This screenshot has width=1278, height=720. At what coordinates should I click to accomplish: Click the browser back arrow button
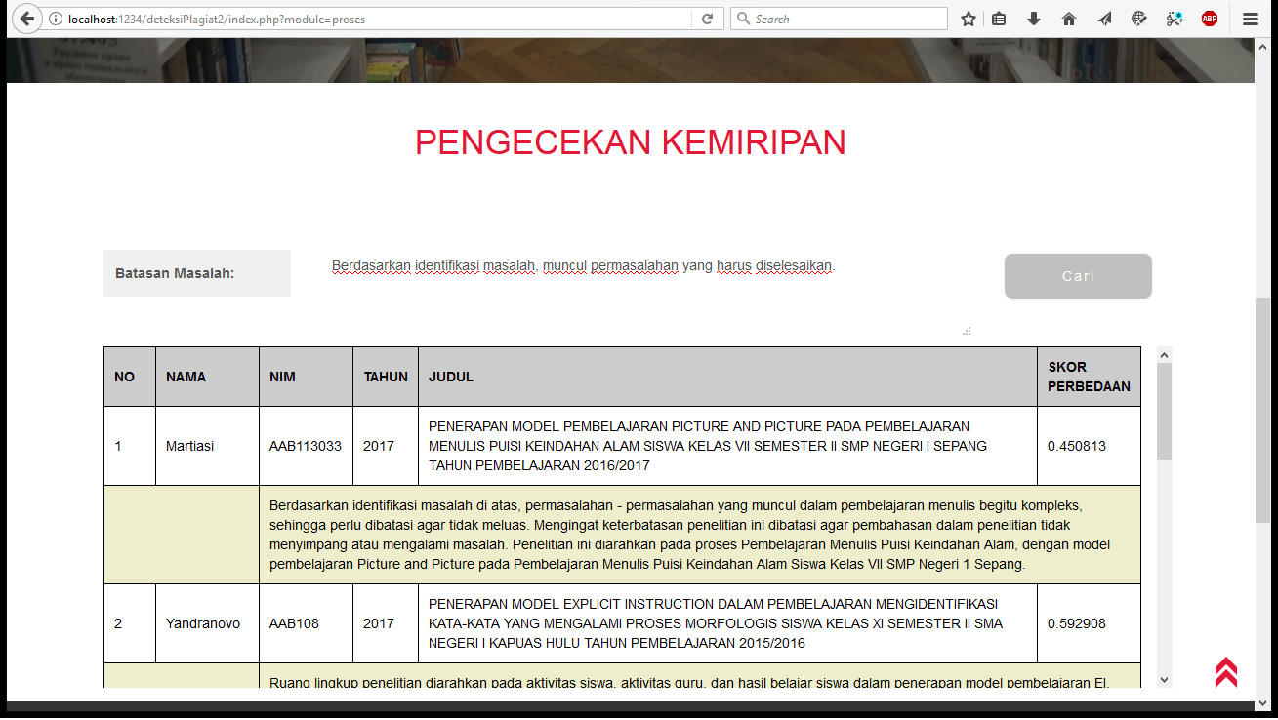26,19
